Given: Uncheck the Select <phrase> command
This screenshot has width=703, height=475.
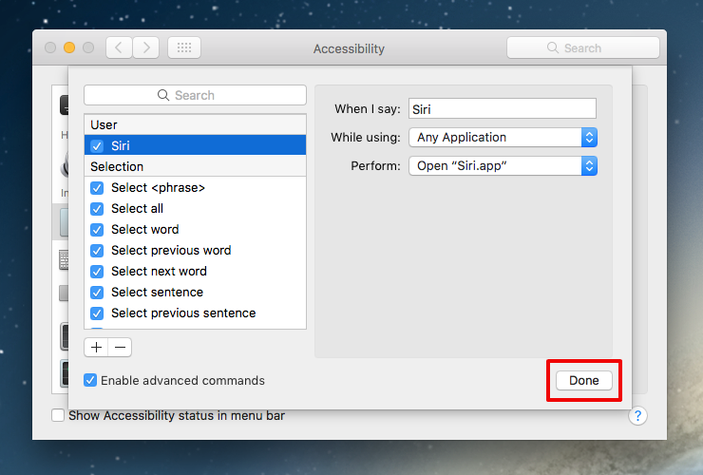Looking at the screenshot, I should (x=97, y=188).
